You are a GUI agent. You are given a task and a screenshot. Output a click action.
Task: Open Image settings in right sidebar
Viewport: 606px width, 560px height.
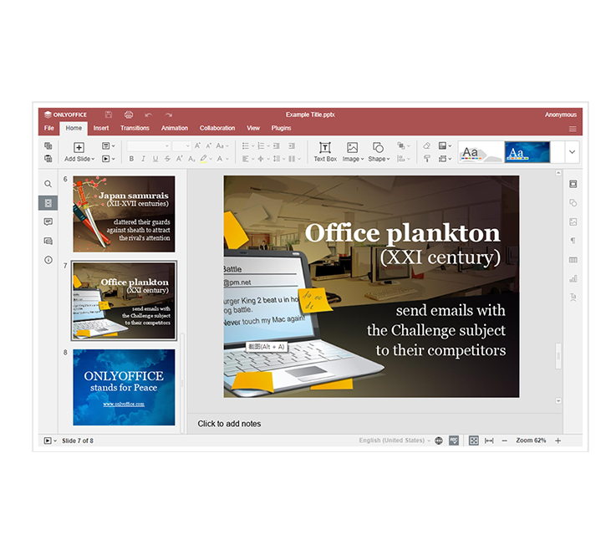(x=573, y=221)
